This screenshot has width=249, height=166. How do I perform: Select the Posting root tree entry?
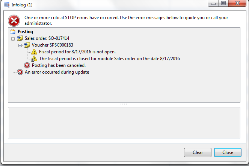[25, 32]
